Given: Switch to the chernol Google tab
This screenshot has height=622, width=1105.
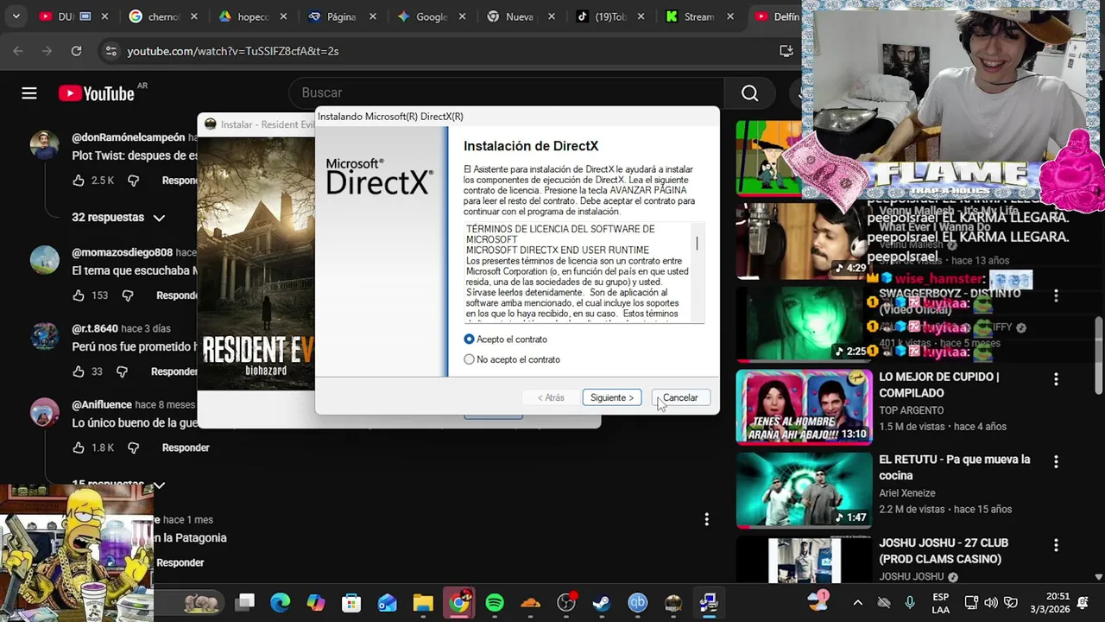Looking at the screenshot, I should [x=163, y=16].
